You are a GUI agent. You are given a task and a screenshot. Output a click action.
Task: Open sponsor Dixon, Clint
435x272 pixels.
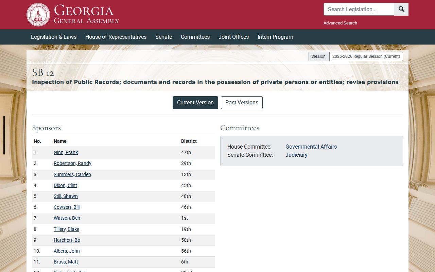tap(65, 185)
